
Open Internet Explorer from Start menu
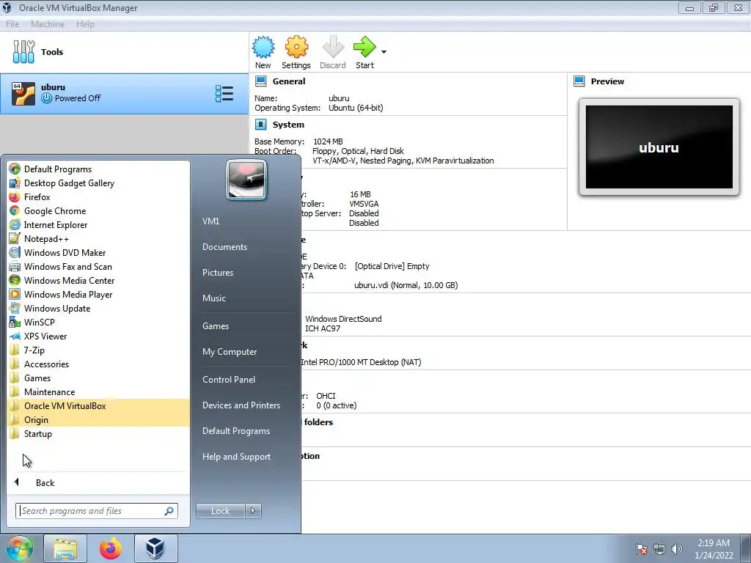(x=99, y=224)
